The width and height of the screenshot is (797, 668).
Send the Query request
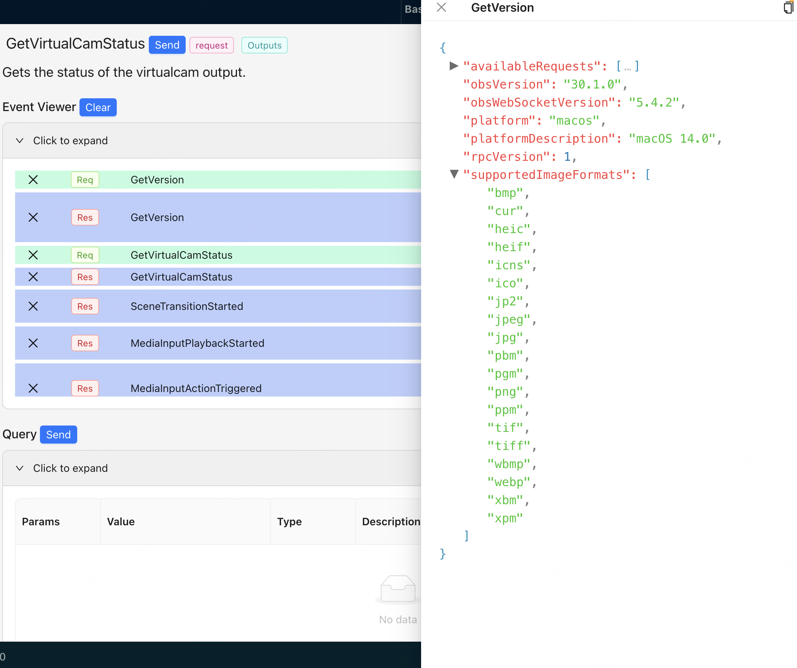pyautogui.click(x=58, y=435)
